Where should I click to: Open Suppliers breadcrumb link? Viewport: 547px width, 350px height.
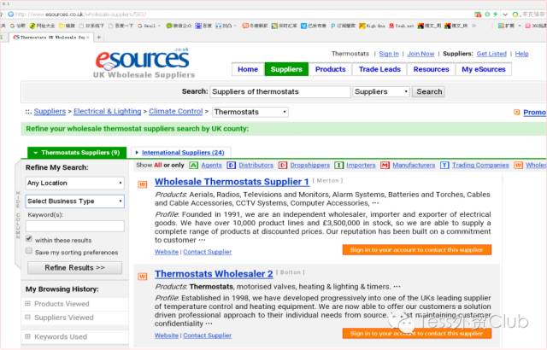(50, 112)
